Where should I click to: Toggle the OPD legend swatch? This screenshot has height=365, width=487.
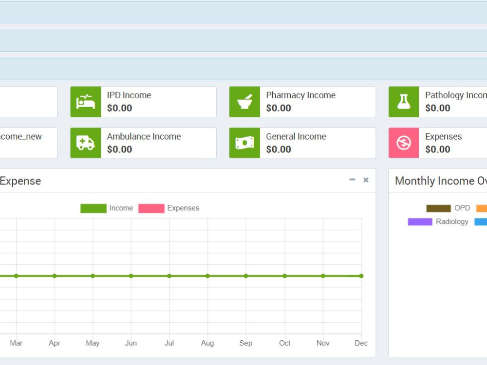(438, 208)
